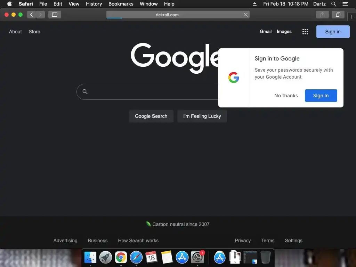
Task: Open the Bookmarks menu
Action: (x=121, y=4)
